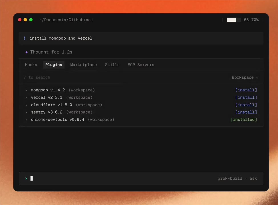Click the blue prompt chevron icon
Image resolution: width=278 pixels, height=205 pixels.
point(25,38)
